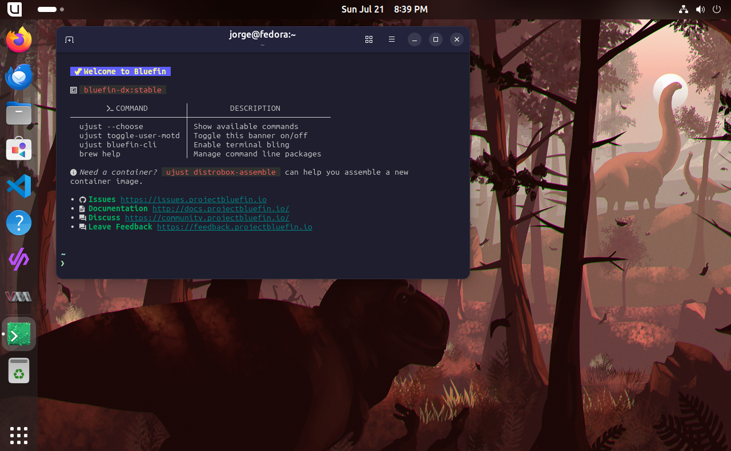The image size is (731, 451).
Task: Click the workspace indicator in top bar
Action: tap(50, 9)
